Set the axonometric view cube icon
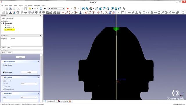Viewport: 186px width, 105px height. [96, 8]
